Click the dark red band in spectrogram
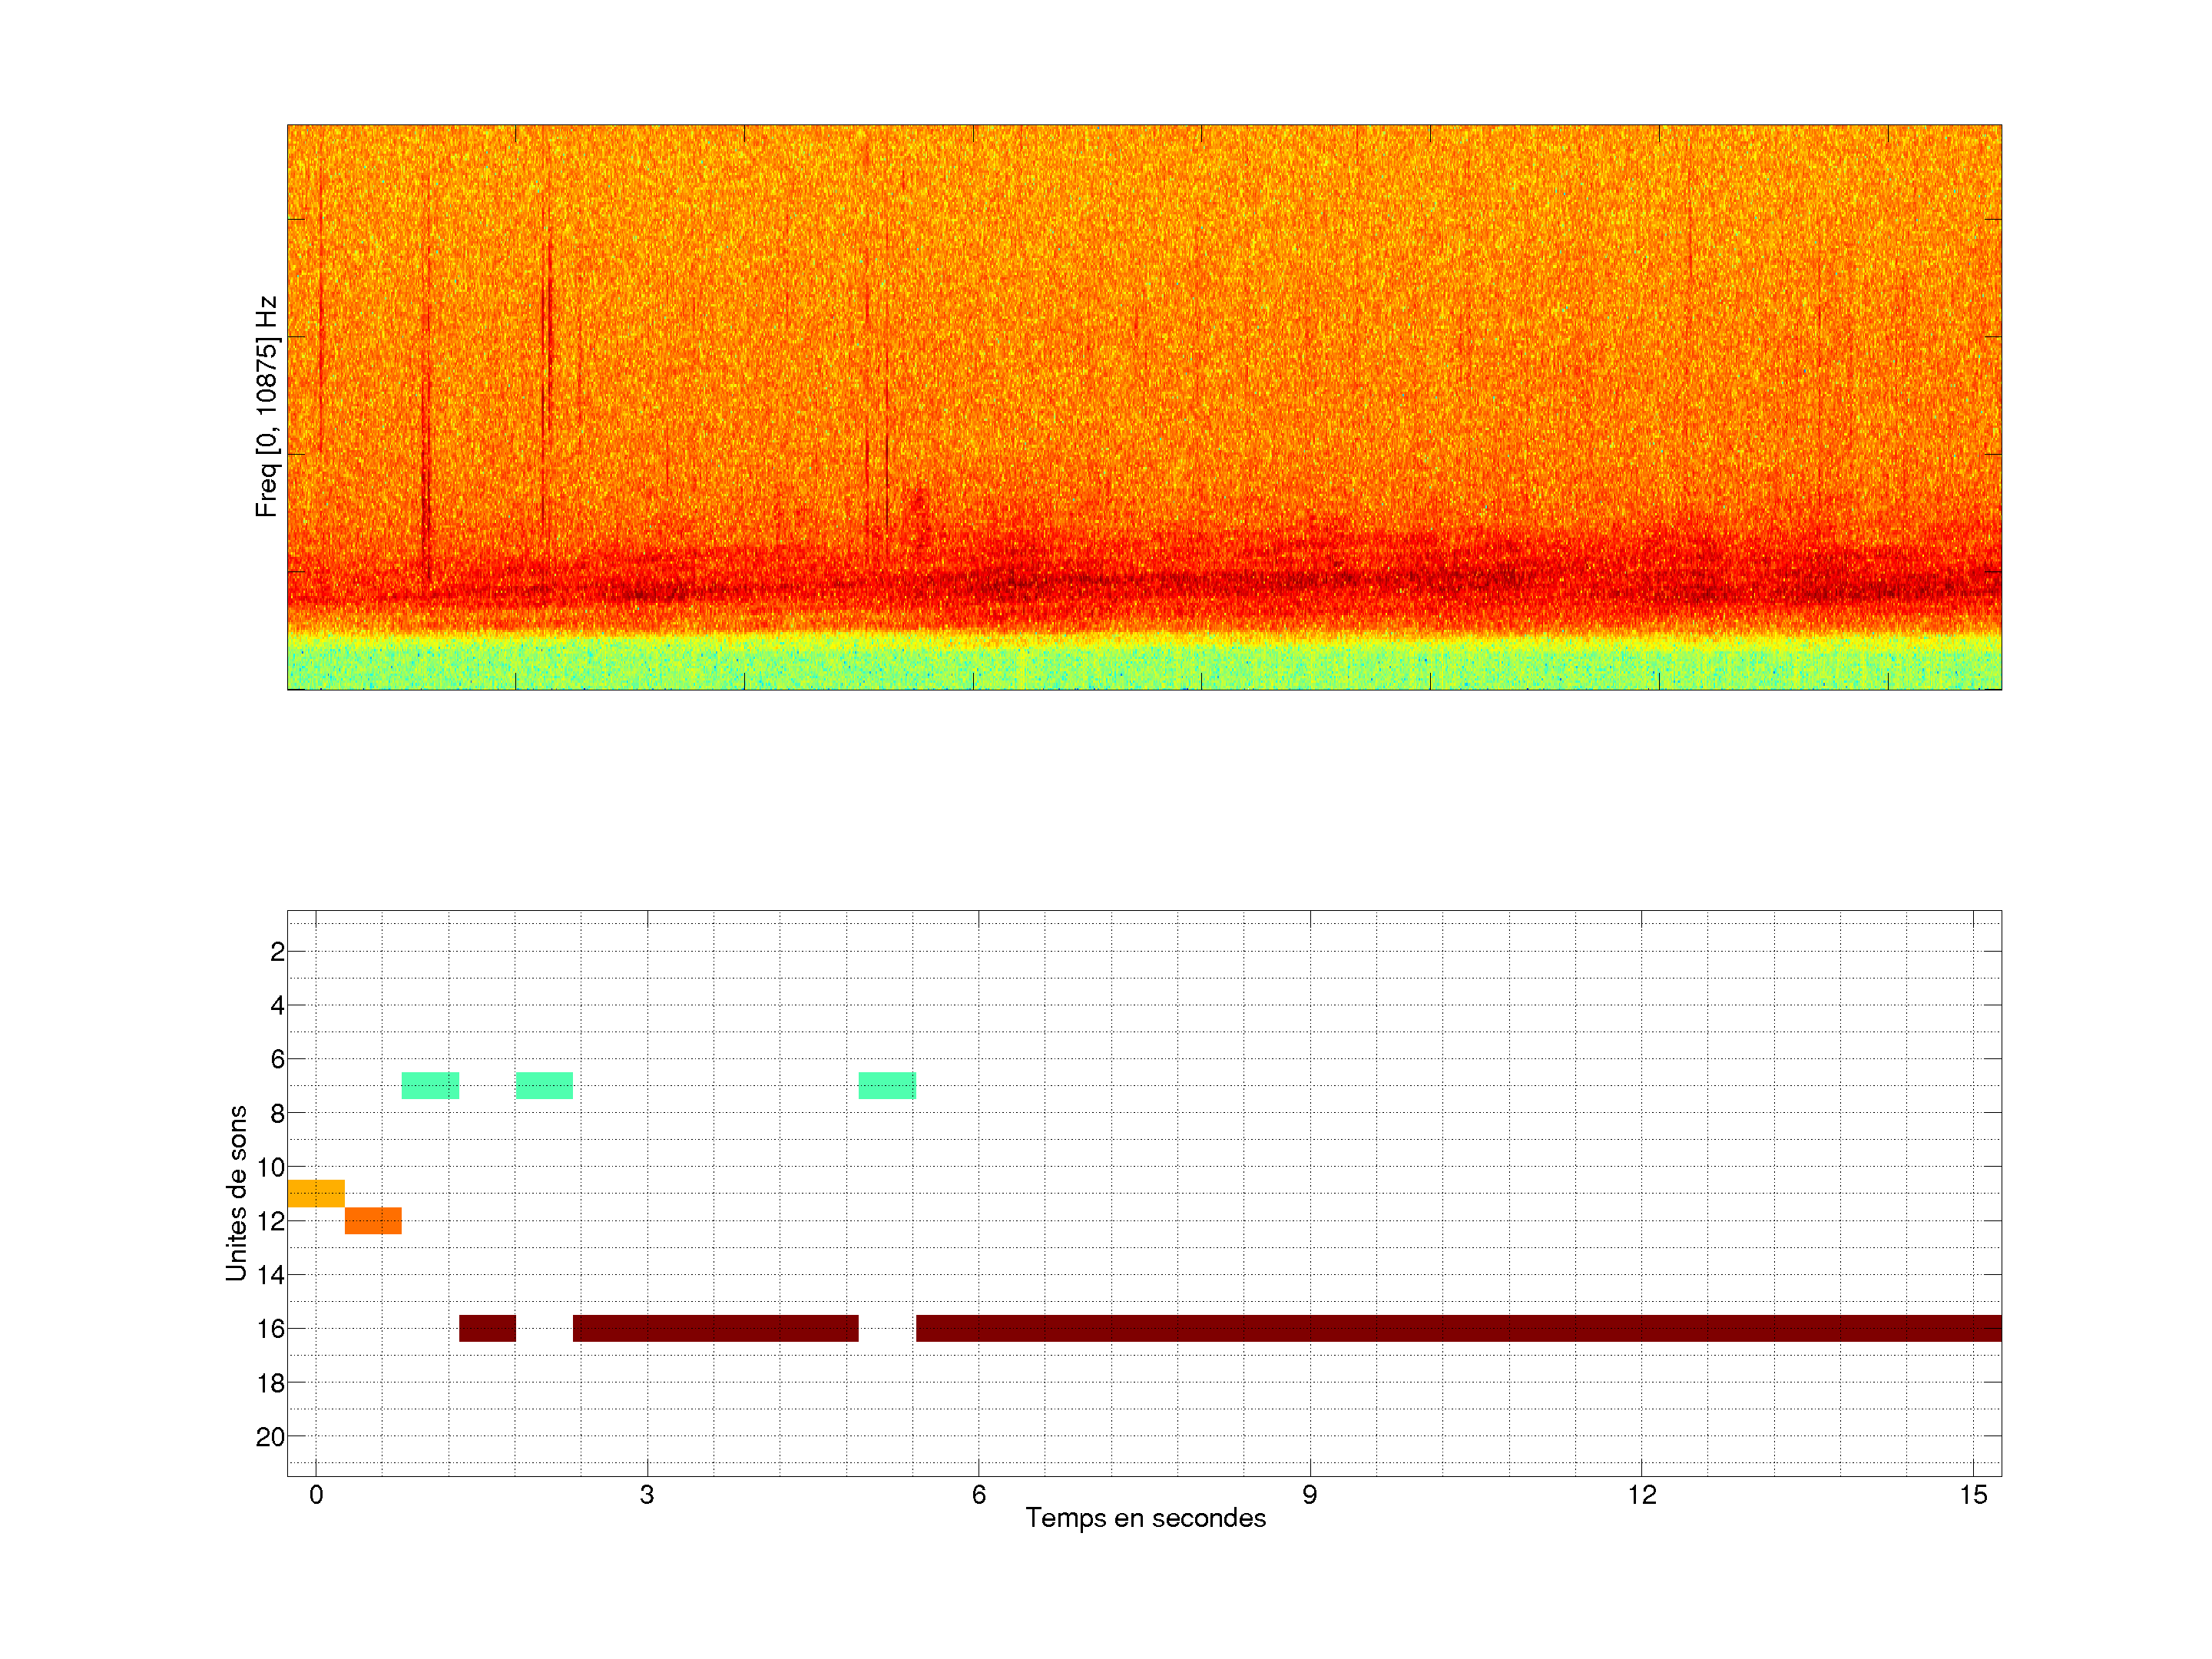2212x1659 pixels. 1144,585
